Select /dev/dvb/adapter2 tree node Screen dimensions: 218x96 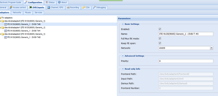[25, 34]
